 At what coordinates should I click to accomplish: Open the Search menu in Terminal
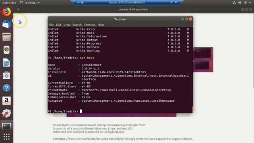point(77,25)
